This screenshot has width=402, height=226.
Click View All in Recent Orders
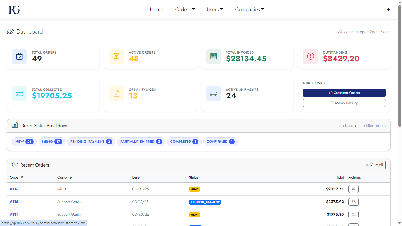coord(374,165)
